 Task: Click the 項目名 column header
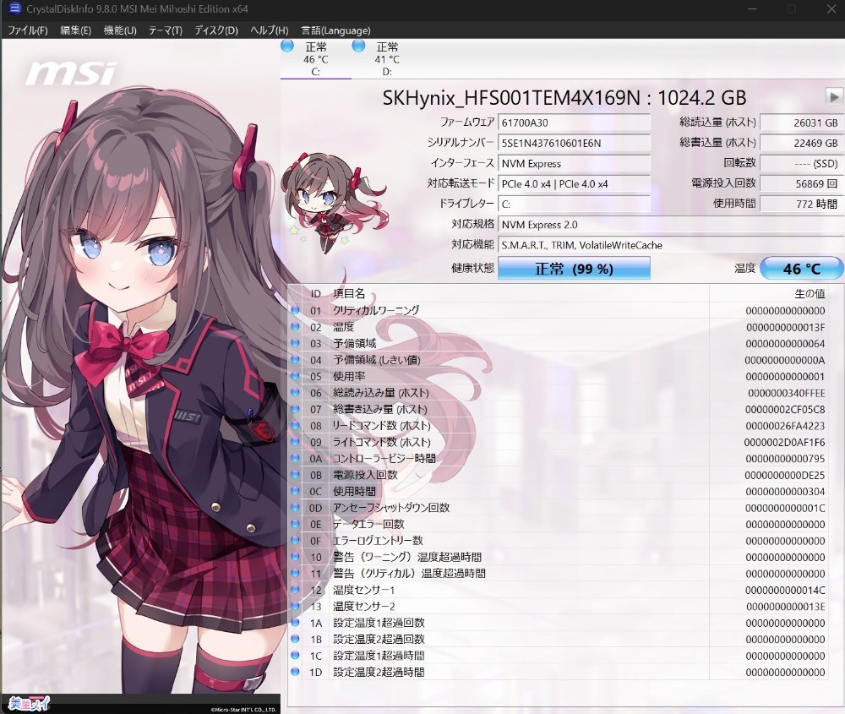tap(519, 294)
